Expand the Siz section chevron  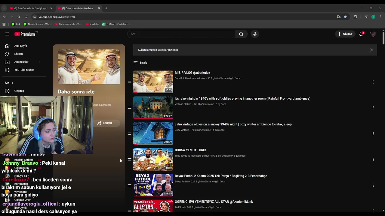point(12,83)
